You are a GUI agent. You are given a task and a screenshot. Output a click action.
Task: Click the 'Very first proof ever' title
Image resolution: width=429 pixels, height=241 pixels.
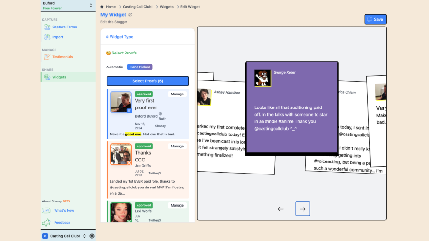(x=146, y=104)
